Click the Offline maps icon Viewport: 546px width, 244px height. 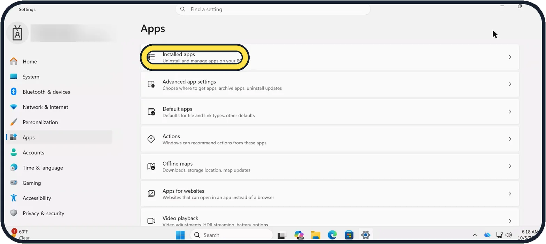(151, 166)
